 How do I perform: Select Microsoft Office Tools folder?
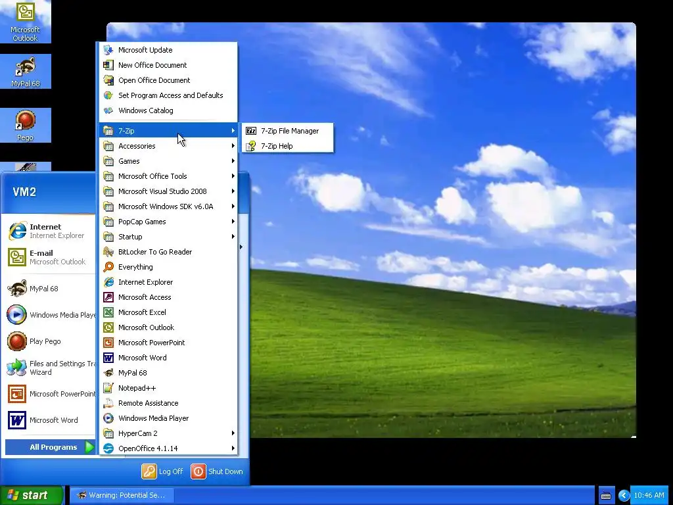[x=168, y=176]
